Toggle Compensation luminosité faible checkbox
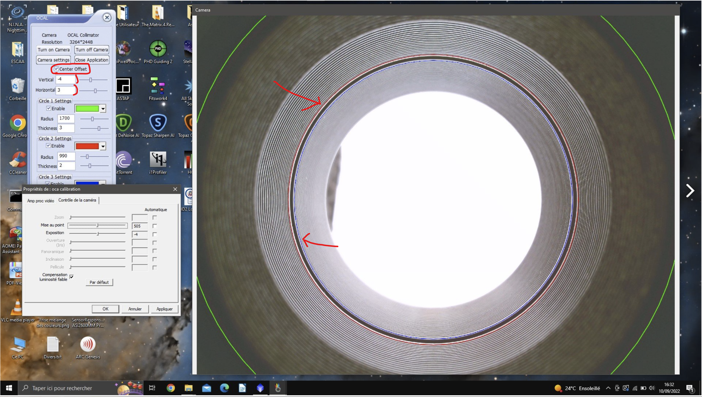This screenshot has height=397, width=702. pyautogui.click(x=72, y=277)
